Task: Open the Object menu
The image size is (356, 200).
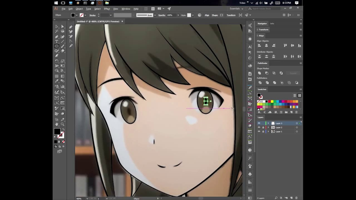Action: (79, 9)
